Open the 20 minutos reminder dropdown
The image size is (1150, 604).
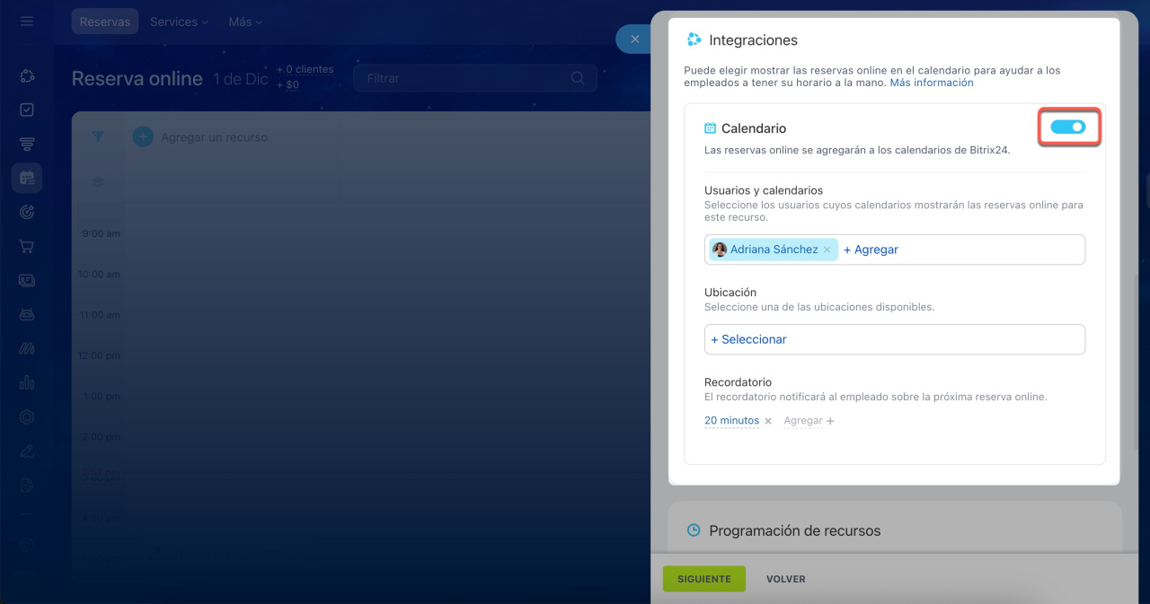(x=731, y=421)
